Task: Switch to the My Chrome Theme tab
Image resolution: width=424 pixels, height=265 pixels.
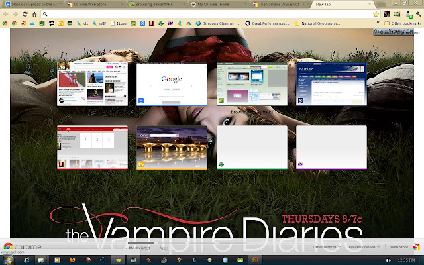Action: (x=219, y=5)
